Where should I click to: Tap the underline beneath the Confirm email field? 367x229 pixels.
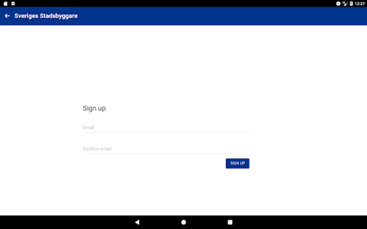pos(166,154)
